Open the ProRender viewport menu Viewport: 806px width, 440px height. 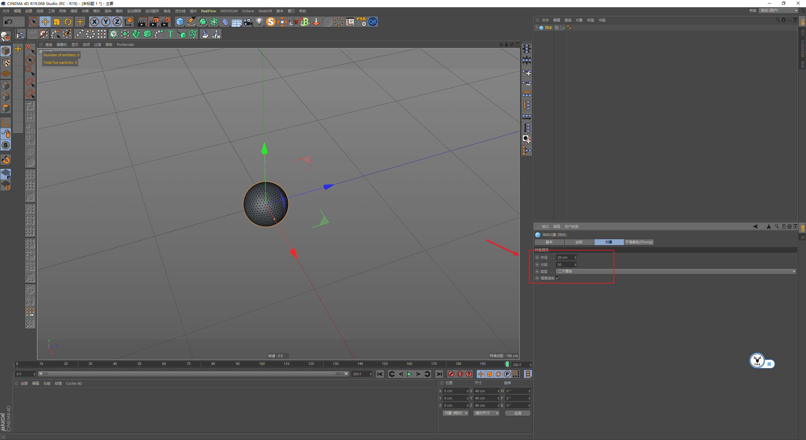click(125, 45)
